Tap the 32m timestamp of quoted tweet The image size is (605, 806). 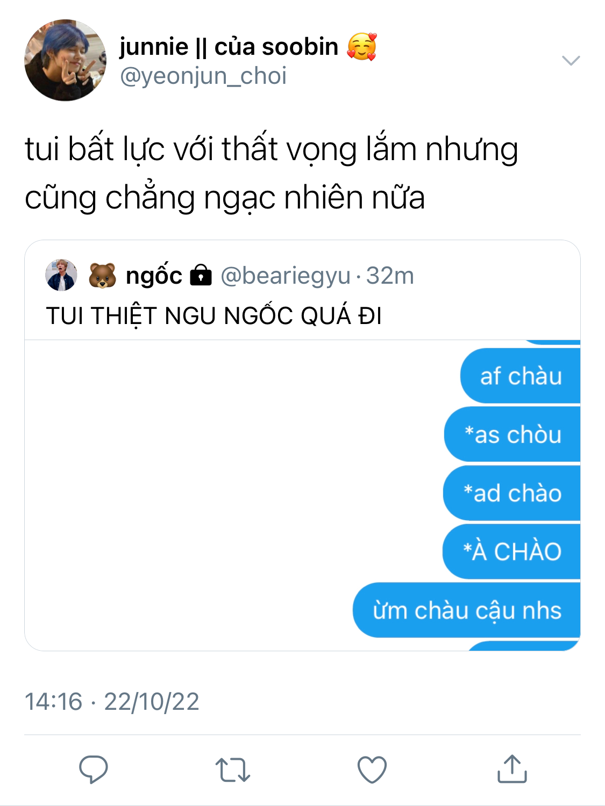coord(390,276)
